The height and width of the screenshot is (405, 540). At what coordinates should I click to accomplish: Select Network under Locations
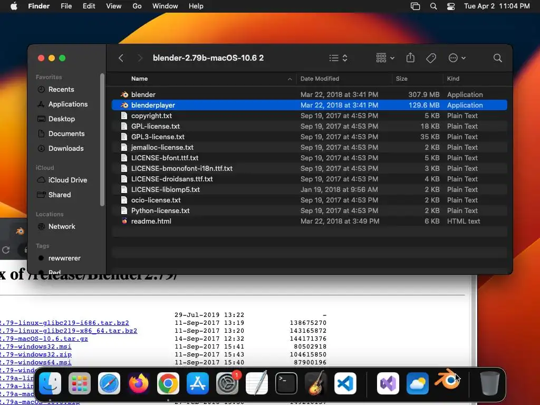pos(62,227)
